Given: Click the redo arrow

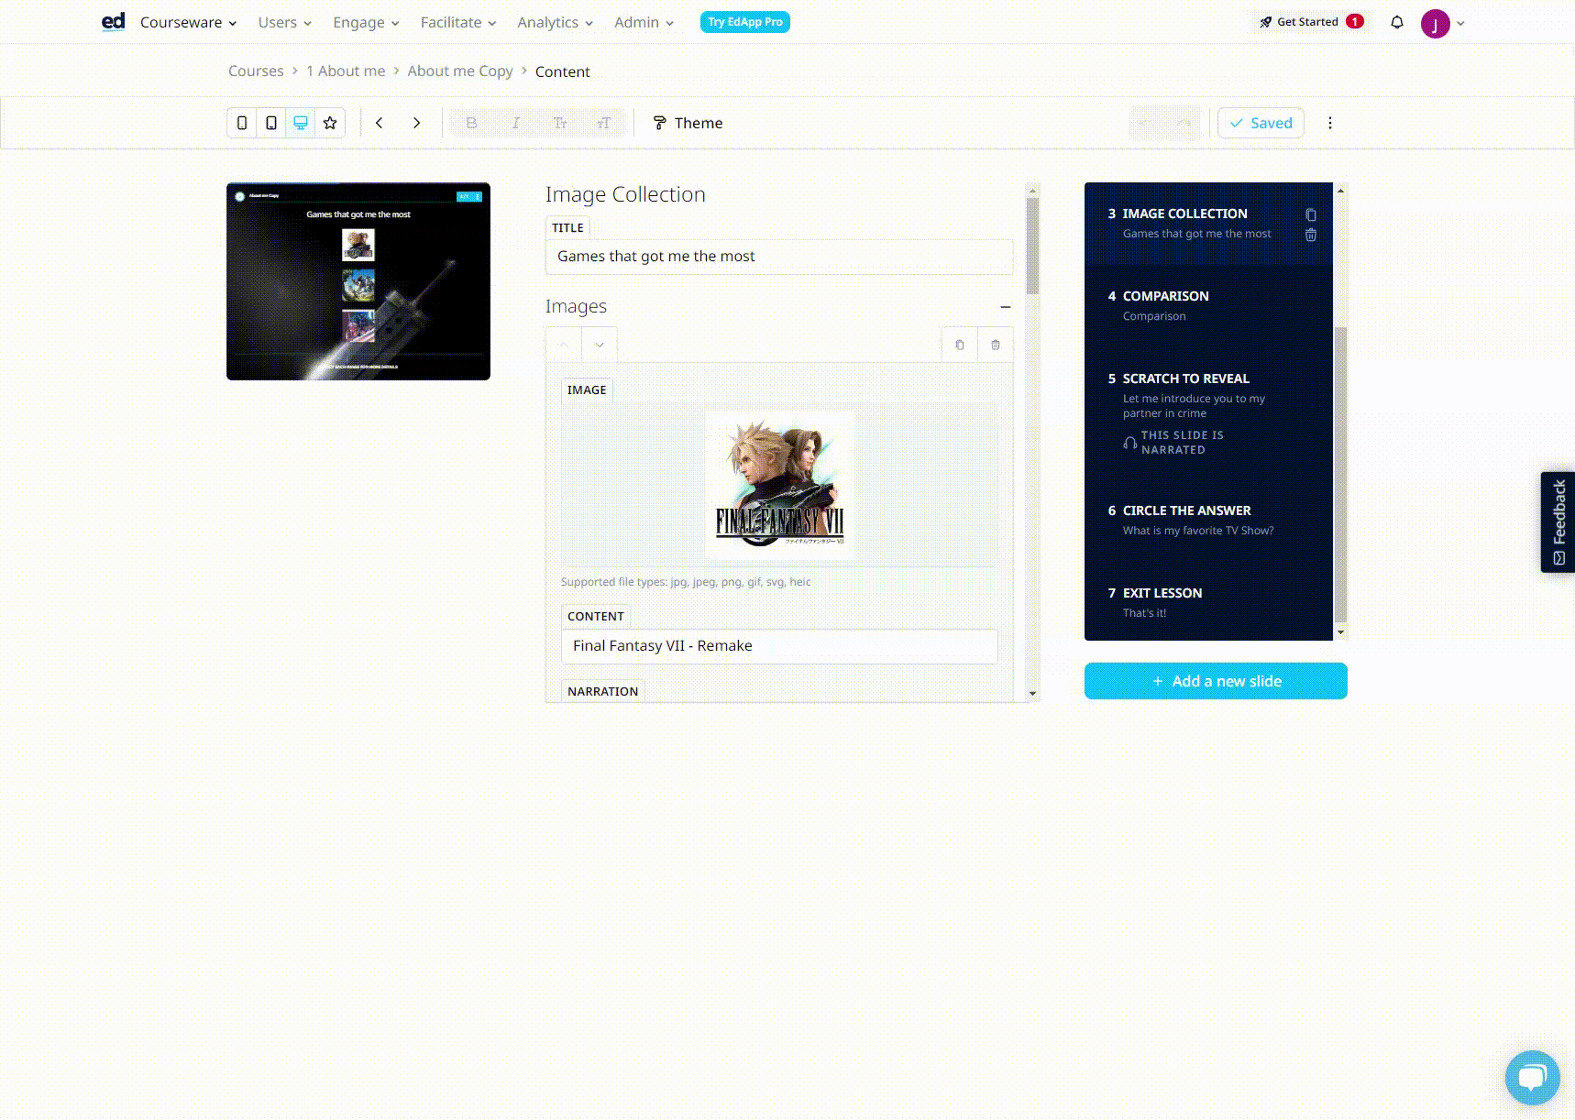Looking at the screenshot, I should [1184, 123].
